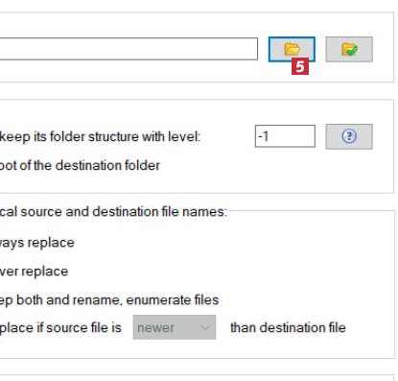Choose the never replace option
The width and height of the screenshot is (398, 381).
[x=34, y=272]
